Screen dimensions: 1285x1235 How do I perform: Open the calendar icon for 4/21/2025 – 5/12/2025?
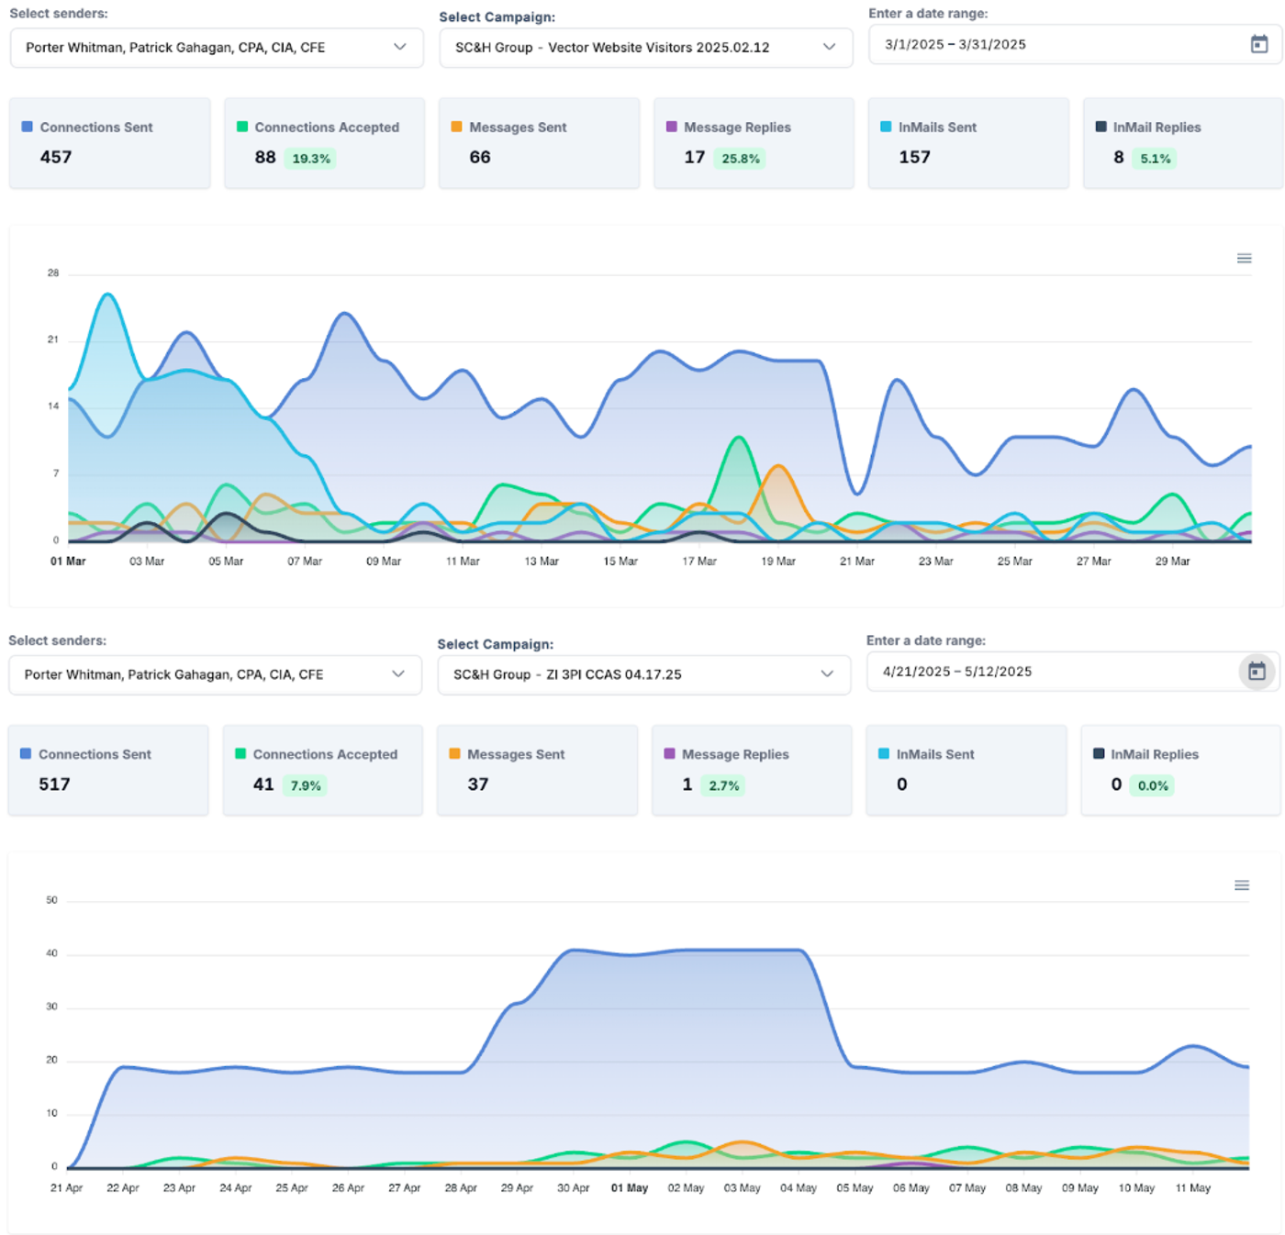(1257, 672)
